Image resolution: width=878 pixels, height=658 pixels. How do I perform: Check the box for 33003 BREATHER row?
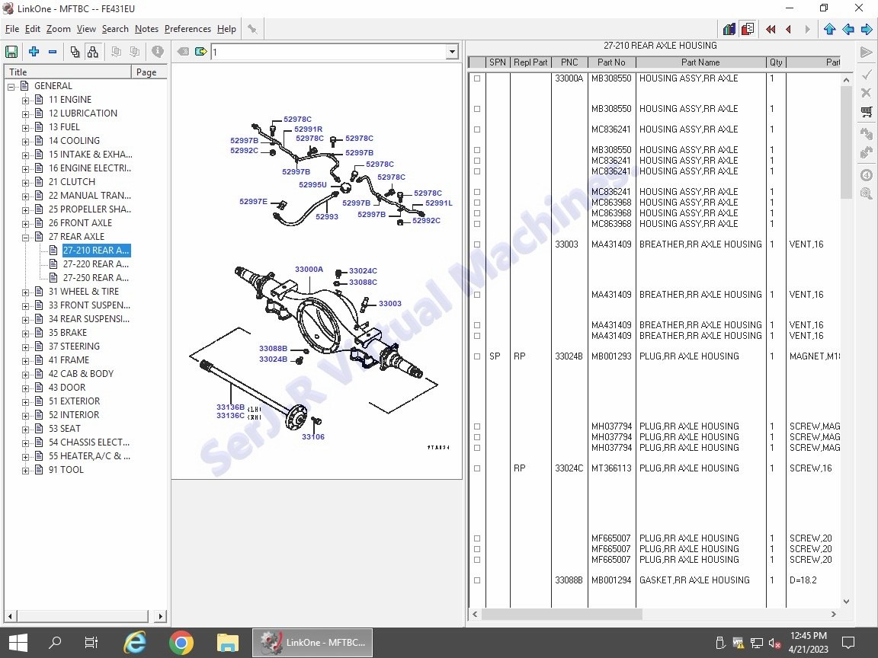477,244
